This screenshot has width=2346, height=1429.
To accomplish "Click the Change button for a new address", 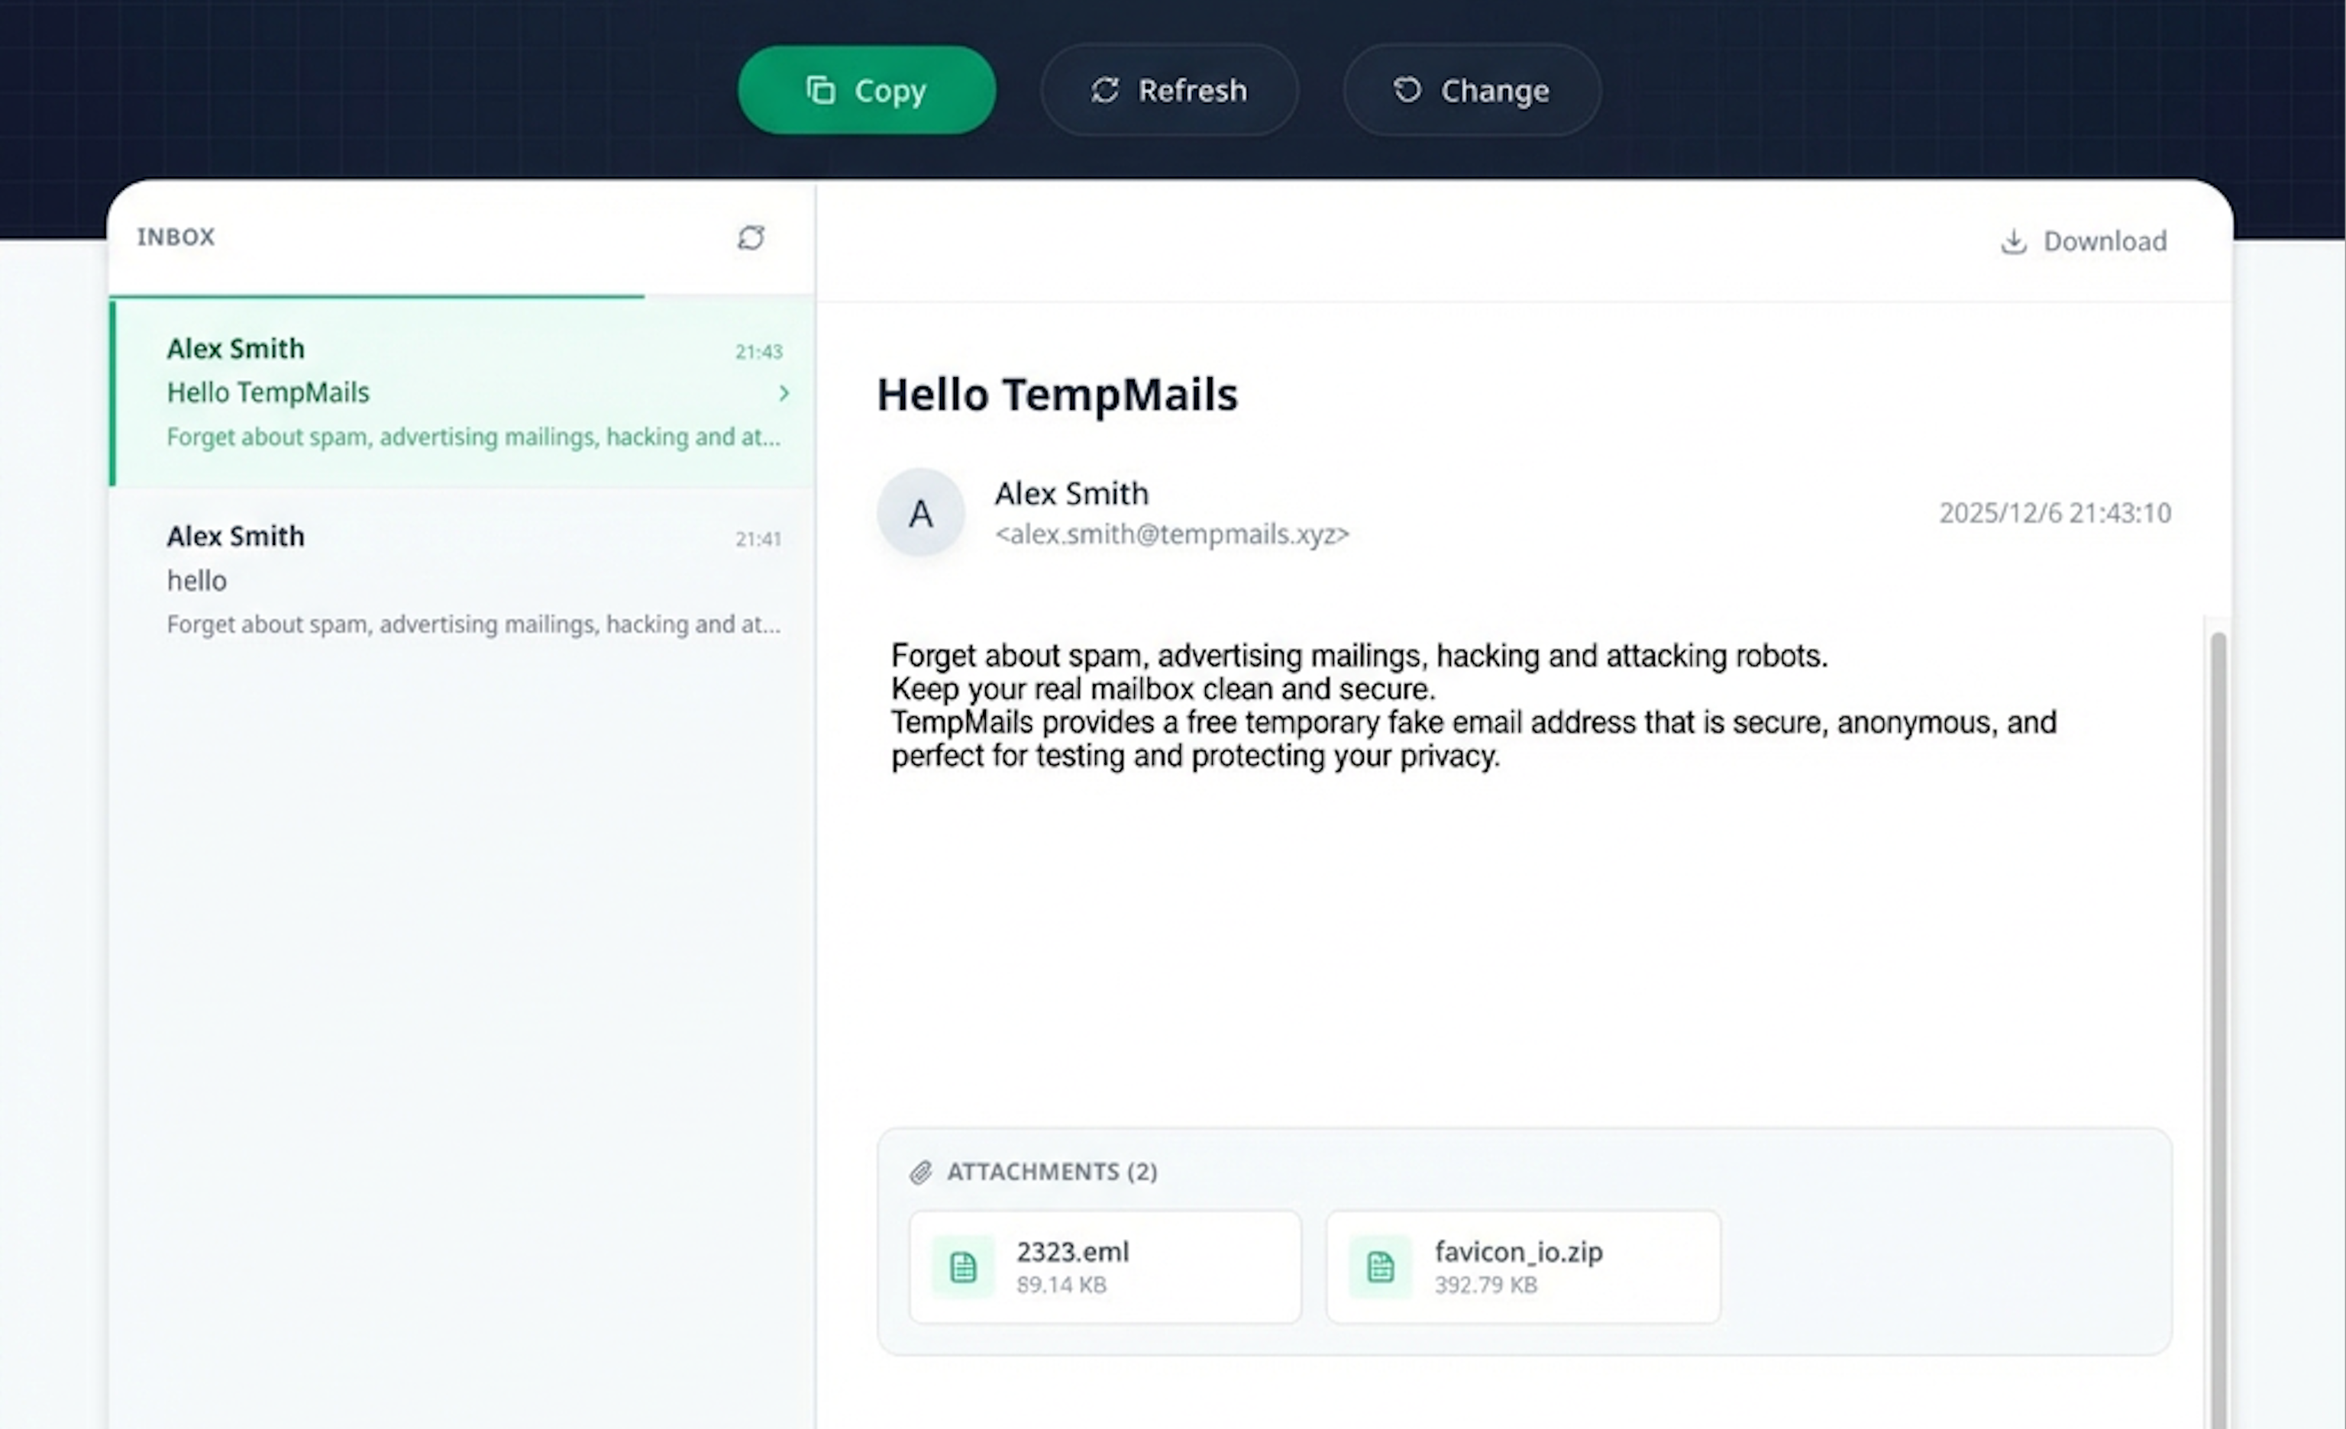I will [1471, 89].
